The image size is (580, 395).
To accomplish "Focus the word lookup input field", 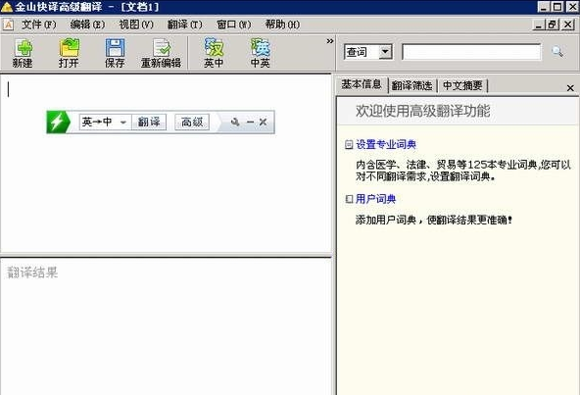I will [471, 52].
